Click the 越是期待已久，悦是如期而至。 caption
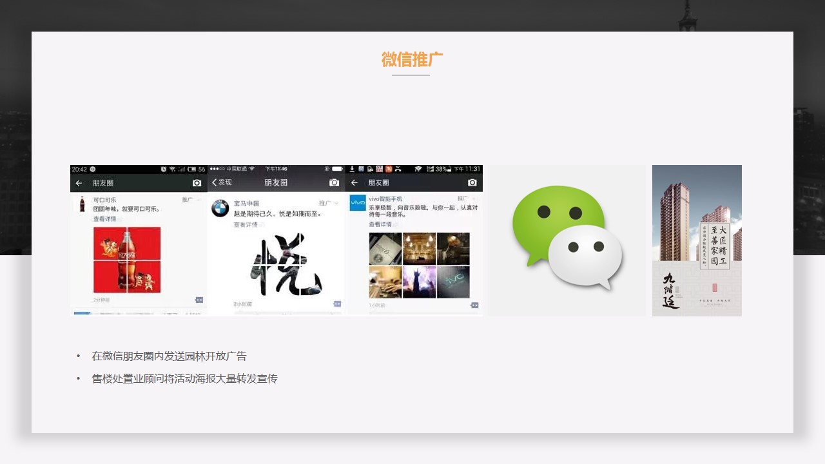 coord(277,213)
